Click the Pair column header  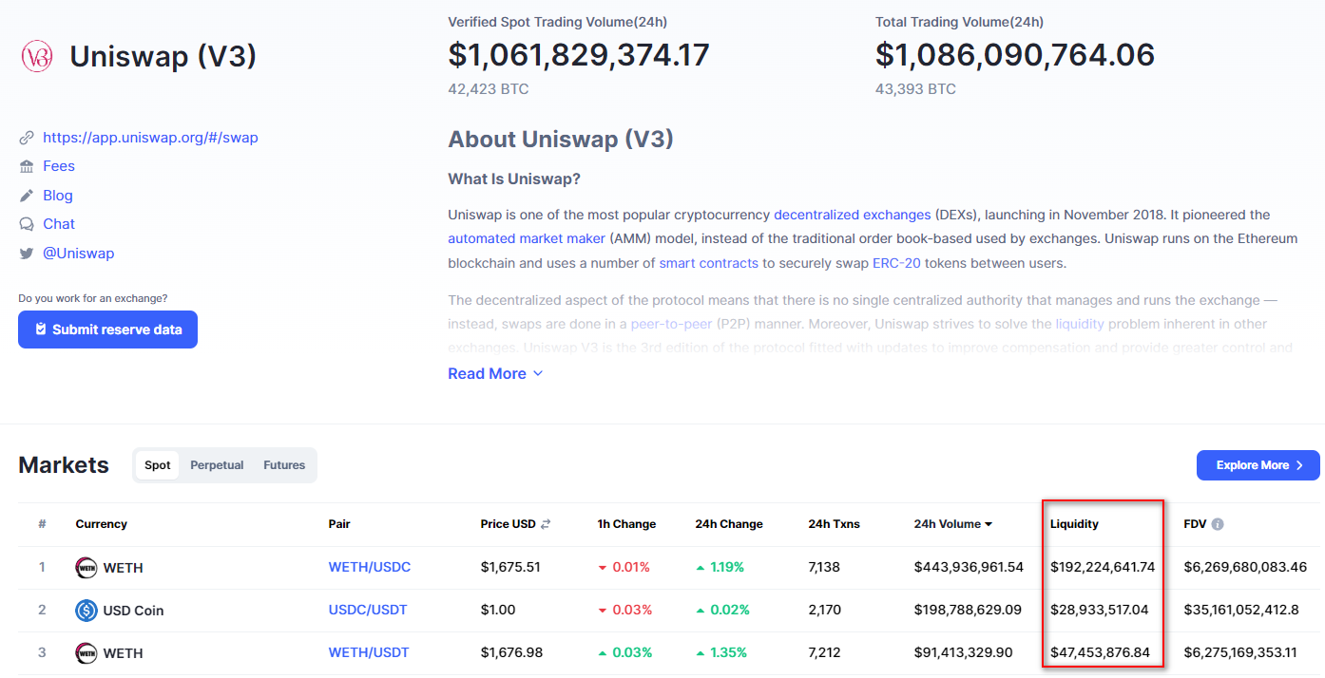(x=339, y=524)
